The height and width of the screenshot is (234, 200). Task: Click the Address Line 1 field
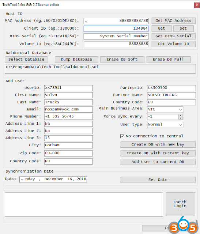(x=68, y=124)
